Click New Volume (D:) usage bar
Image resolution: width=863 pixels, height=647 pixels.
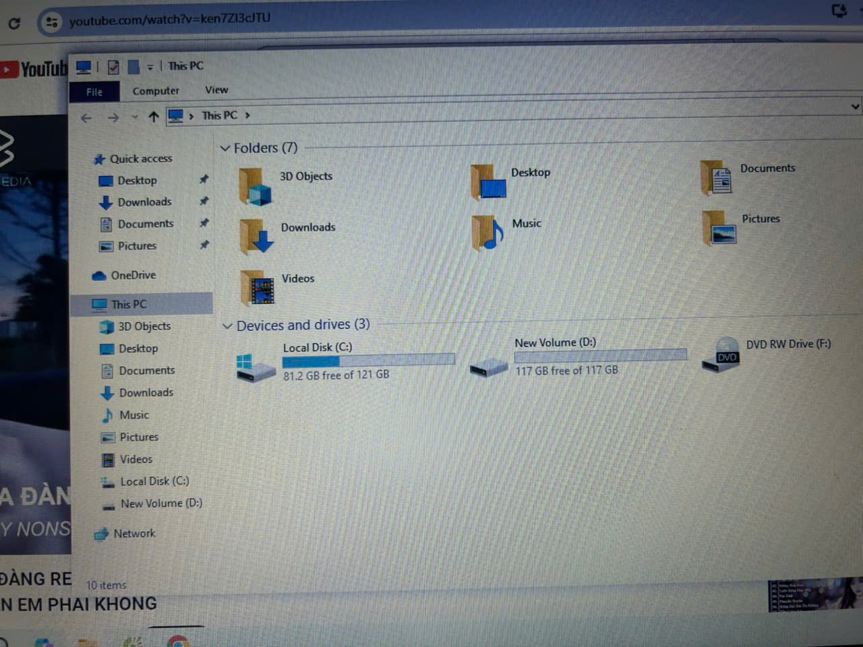tap(600, 355)
